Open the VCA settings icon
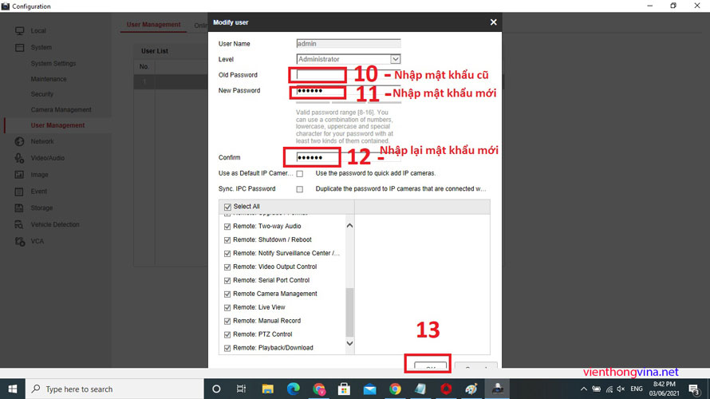Image resolution: width=710 pixels, height=399 pixels. tap(19, 241)
